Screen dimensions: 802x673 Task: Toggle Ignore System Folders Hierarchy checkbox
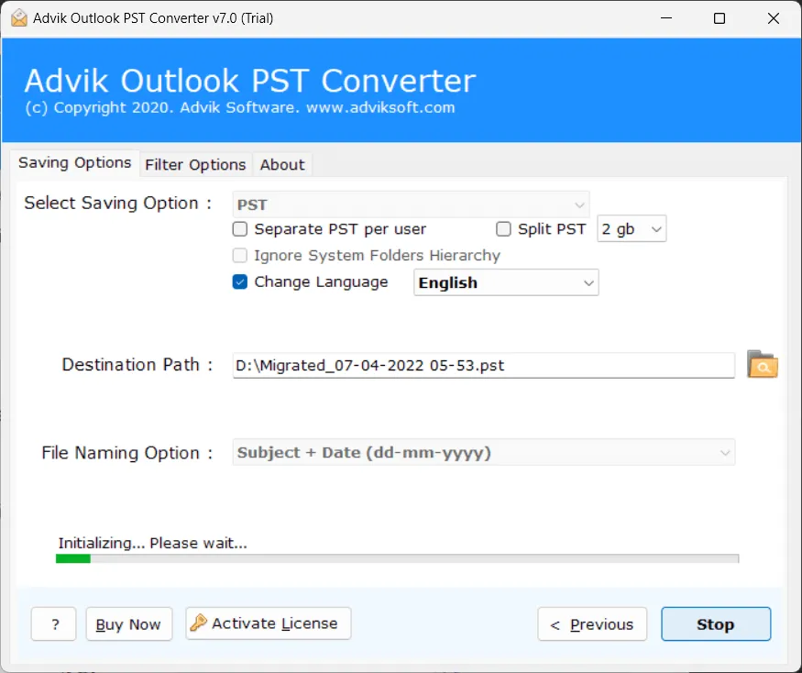[240, 255]
